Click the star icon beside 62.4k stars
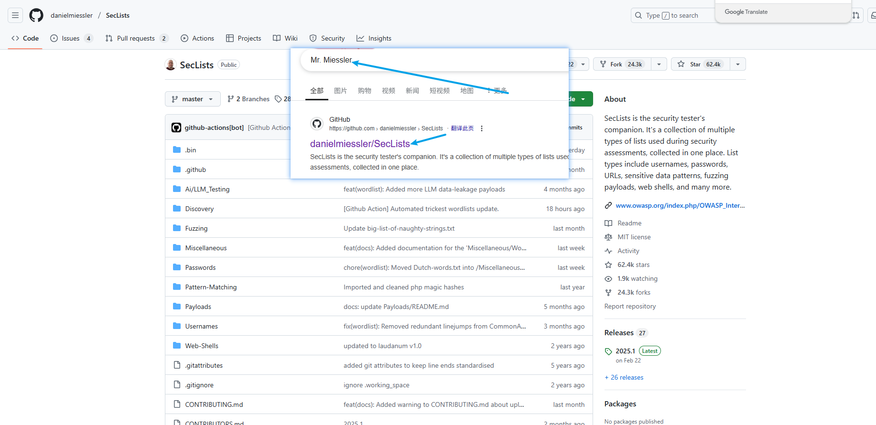The image size is (876, 425). 608,265
